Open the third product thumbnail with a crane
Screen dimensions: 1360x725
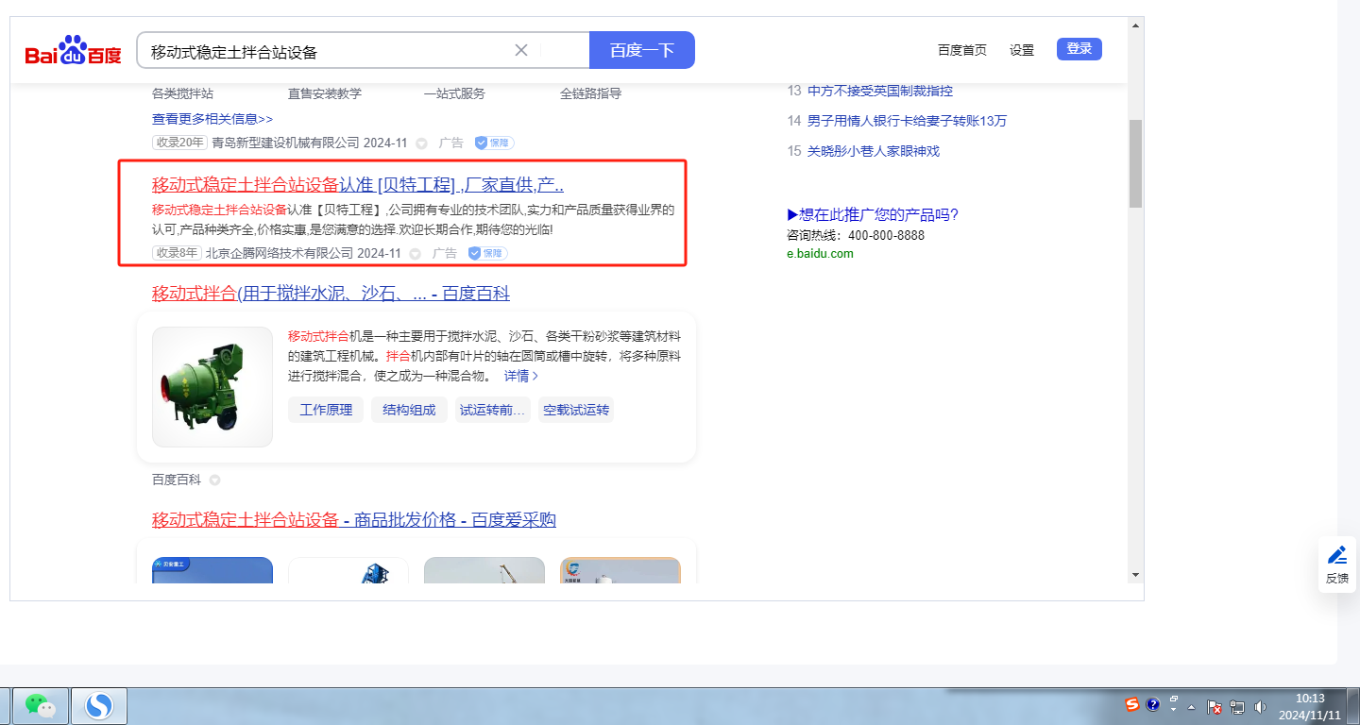pos(484,569)
